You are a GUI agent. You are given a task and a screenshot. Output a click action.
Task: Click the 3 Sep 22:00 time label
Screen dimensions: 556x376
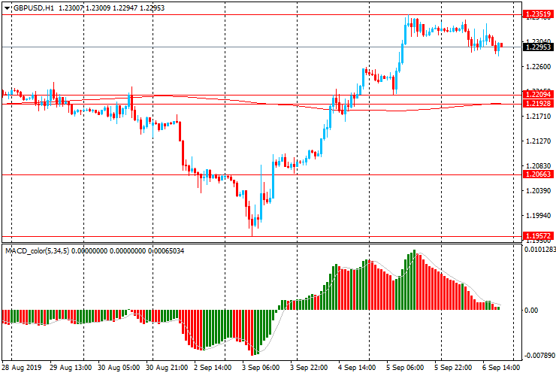tap(310, 368)
